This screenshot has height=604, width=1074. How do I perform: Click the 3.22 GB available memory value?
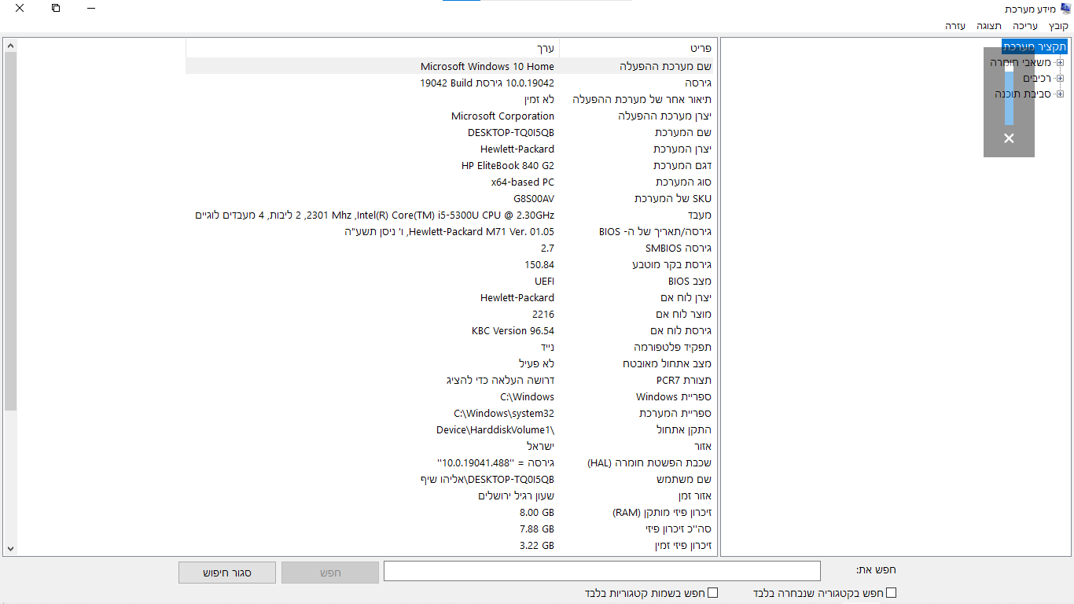coord(537,546)
